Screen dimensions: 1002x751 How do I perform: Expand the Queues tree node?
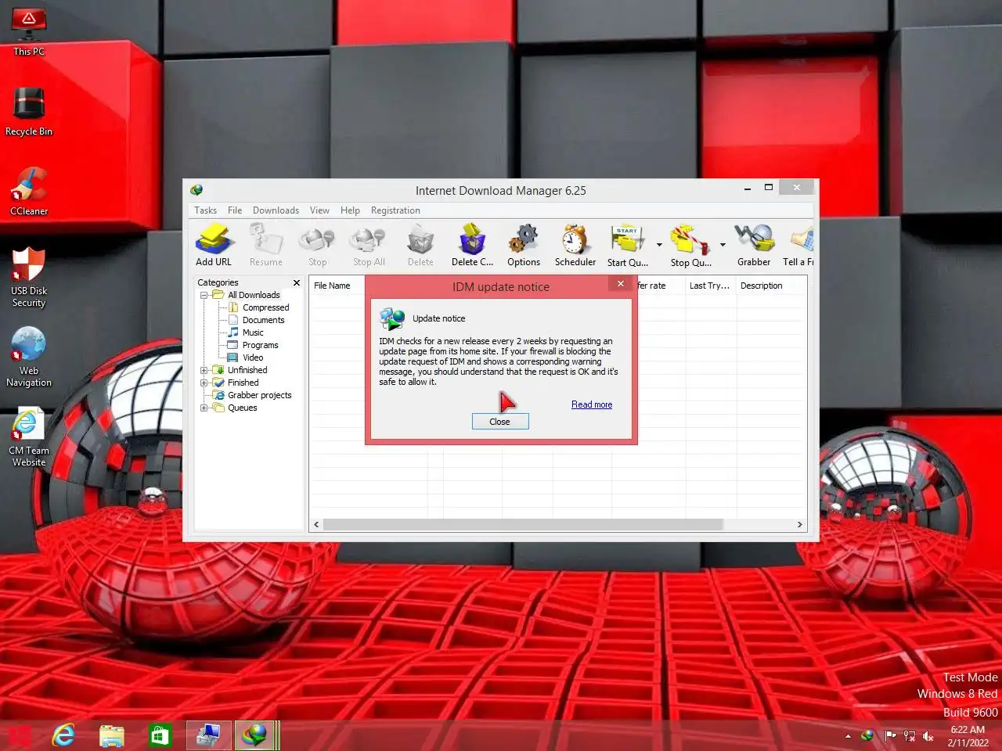point(204,408)
